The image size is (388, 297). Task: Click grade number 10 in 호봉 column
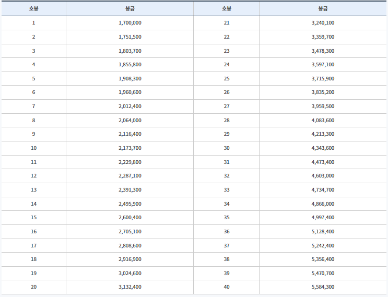click(x=33, y=148)
